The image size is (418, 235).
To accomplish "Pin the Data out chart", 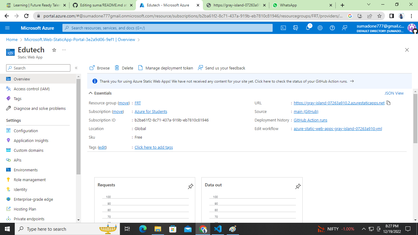I will (x=297, y=186).
